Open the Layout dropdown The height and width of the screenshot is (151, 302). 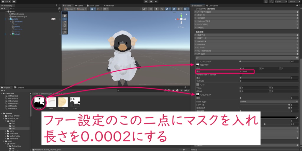(x=294, y=1)
